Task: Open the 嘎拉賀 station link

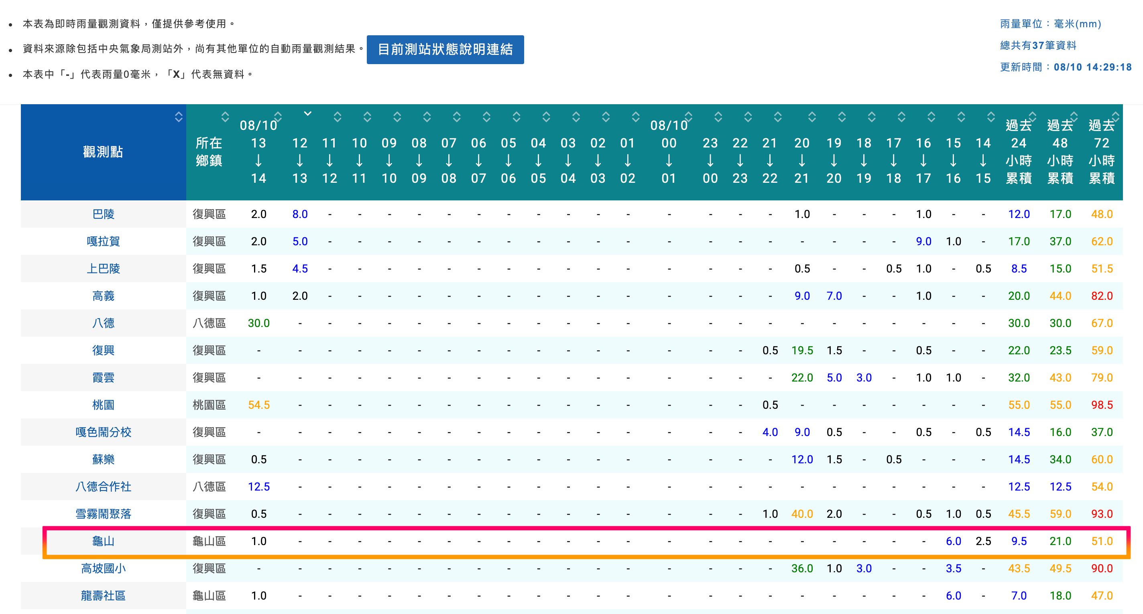Action: (x=104, y=241)
